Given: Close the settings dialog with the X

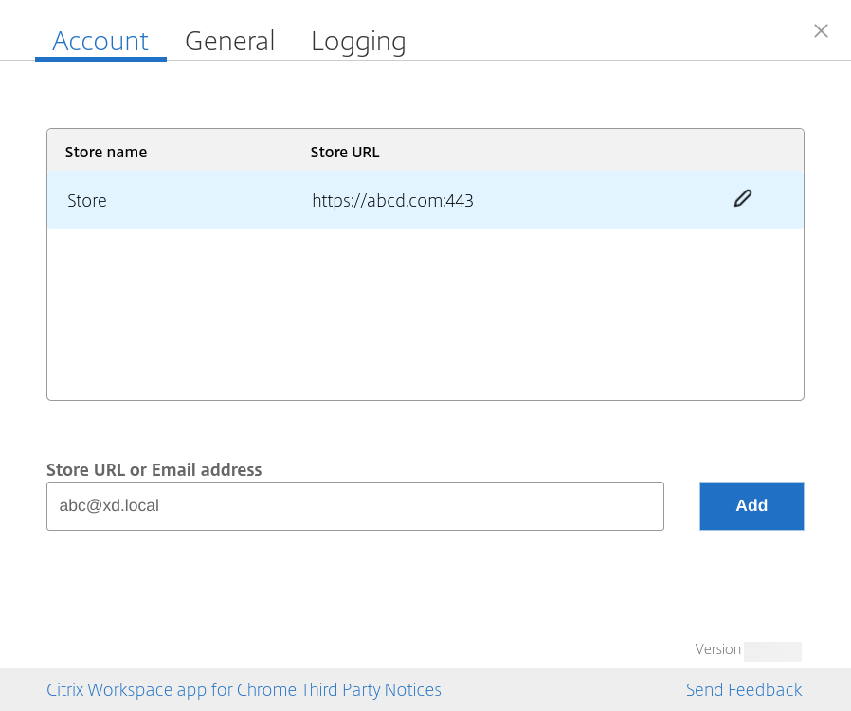Looking at the screenshot, I should [821, 31].
